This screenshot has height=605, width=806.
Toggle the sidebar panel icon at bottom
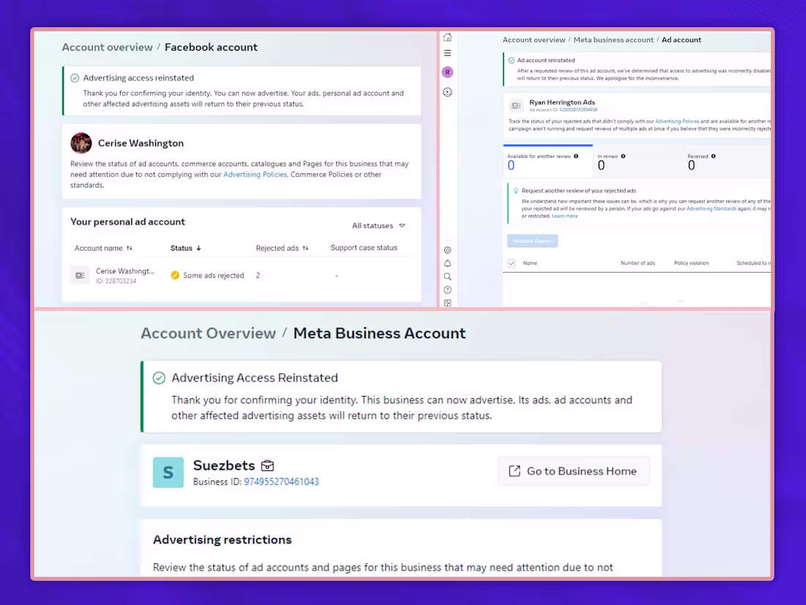point(448,303)
